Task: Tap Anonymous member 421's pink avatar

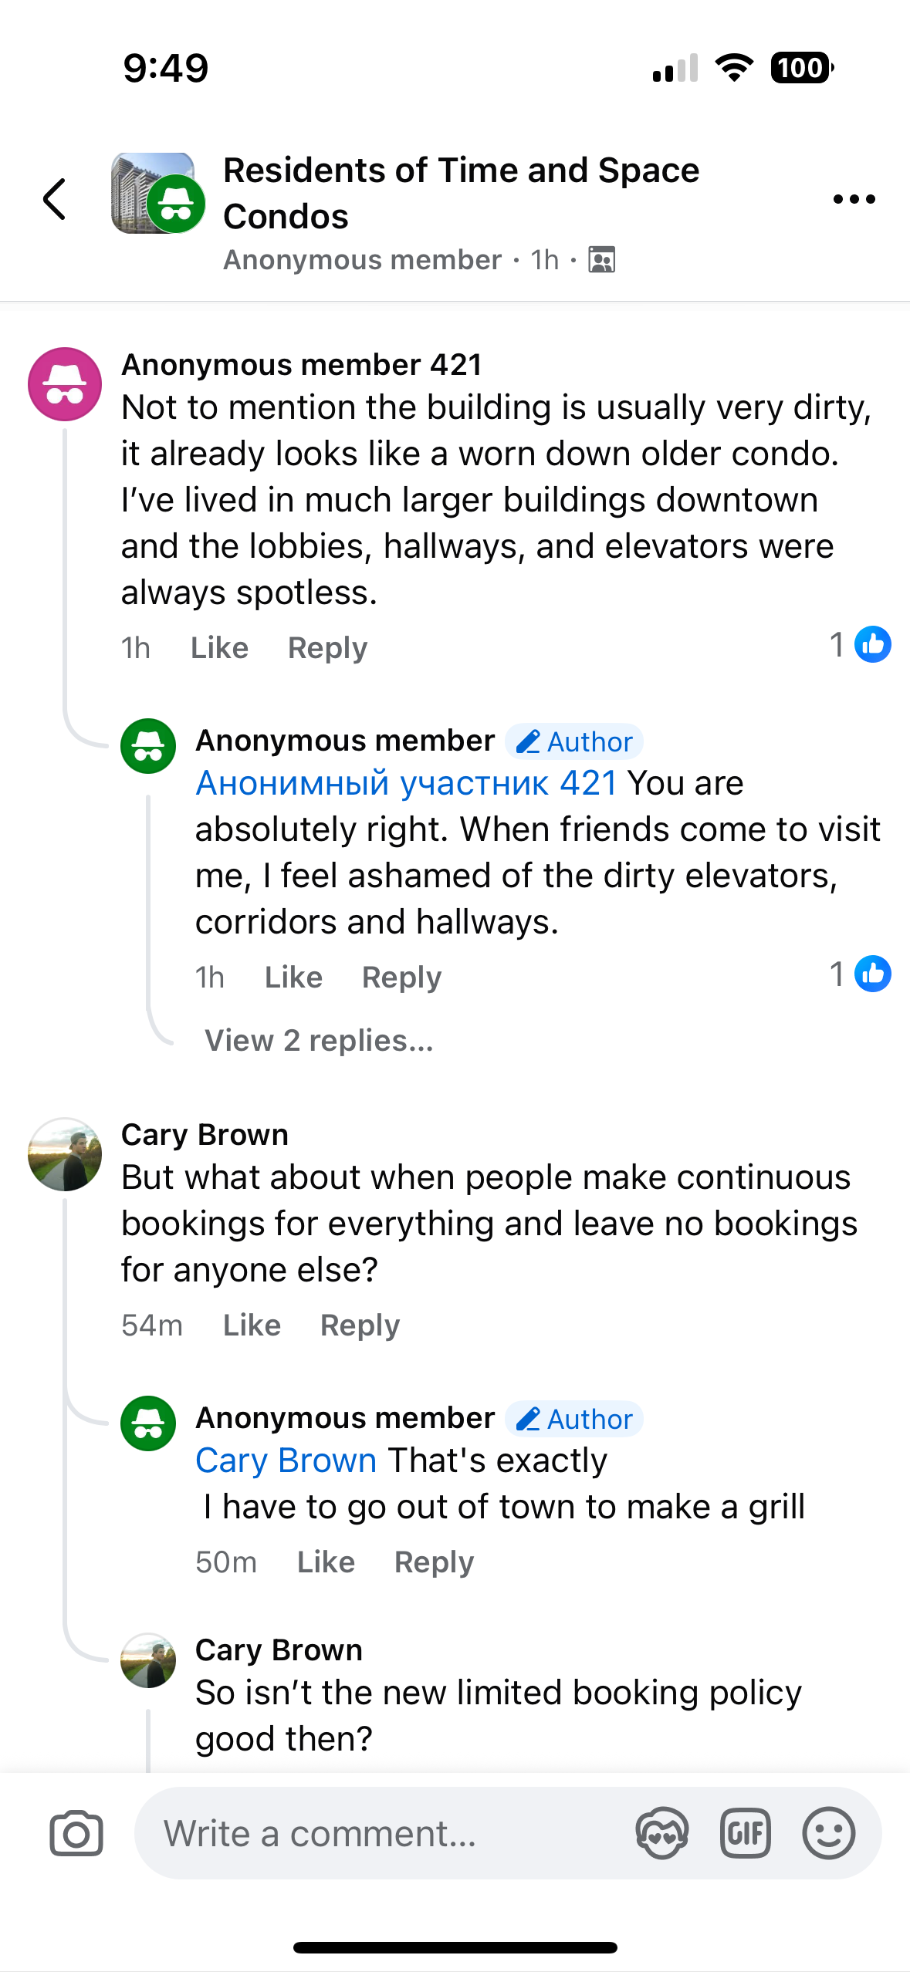Action: coord(65,384)
